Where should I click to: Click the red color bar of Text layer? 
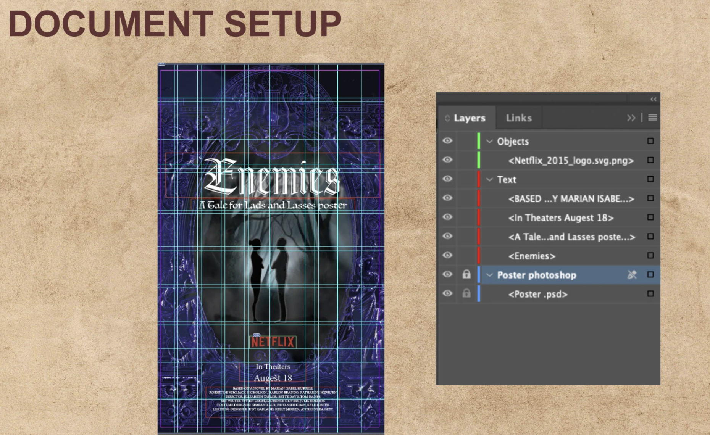tap(479, 179)
